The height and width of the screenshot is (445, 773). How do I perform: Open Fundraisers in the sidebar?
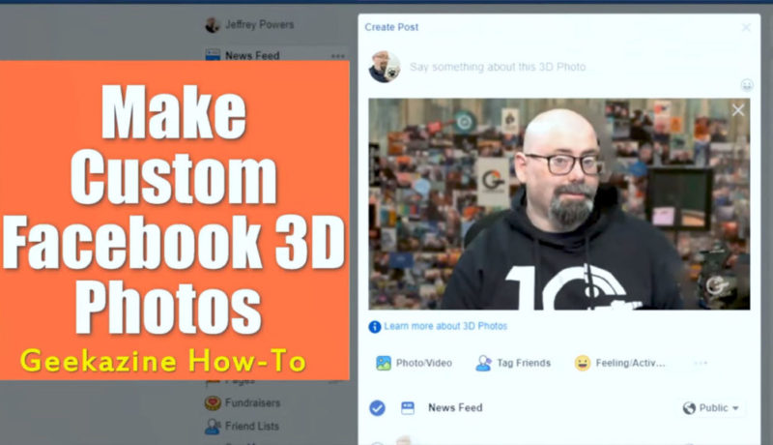[x=252, y=402]
